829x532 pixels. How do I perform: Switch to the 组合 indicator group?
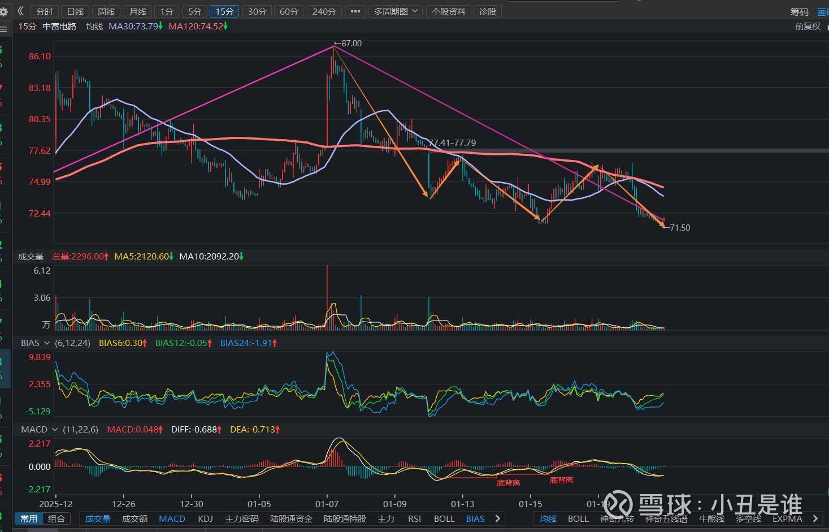pyautogui.click(x=57, y=518)
